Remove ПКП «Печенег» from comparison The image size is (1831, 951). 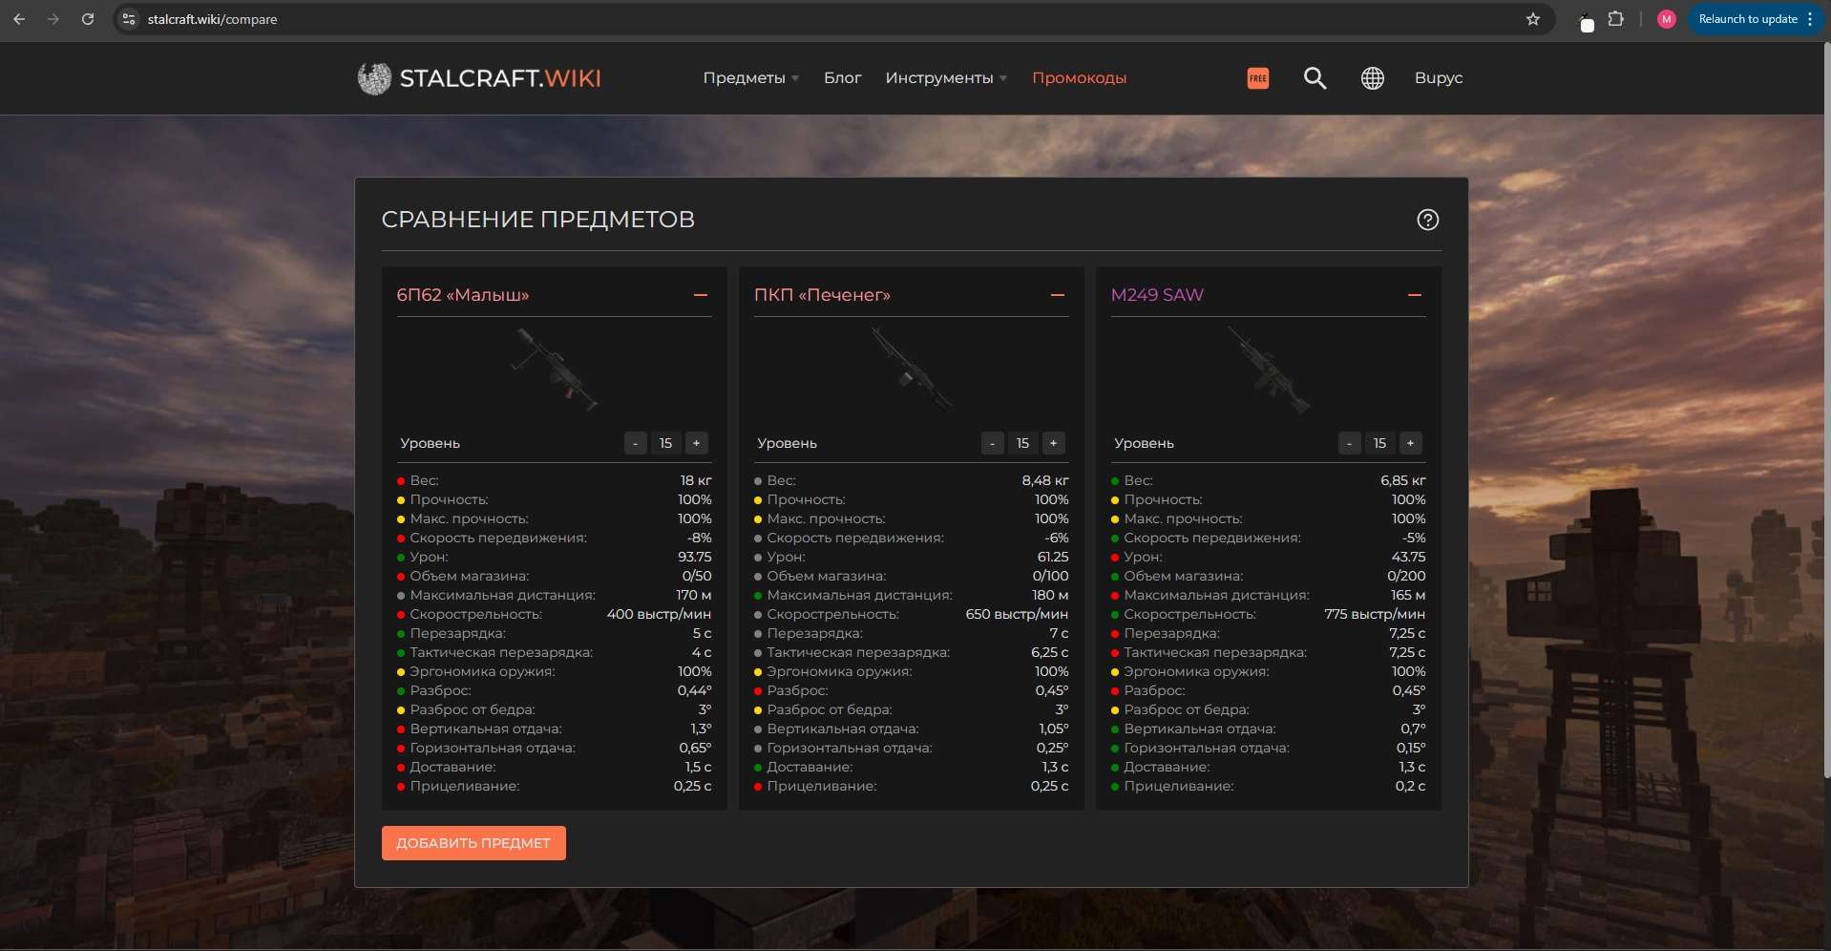[x=1058, y=295]
